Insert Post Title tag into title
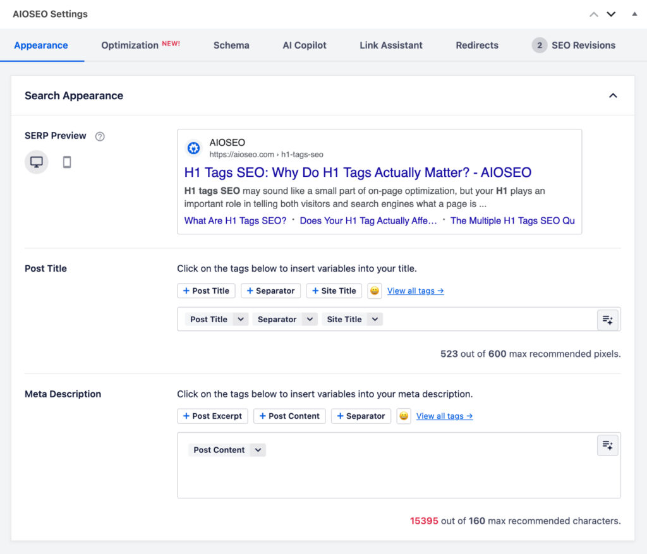Image resolution: width=647 pixels, height=554 pixels. tap(206, 291)
